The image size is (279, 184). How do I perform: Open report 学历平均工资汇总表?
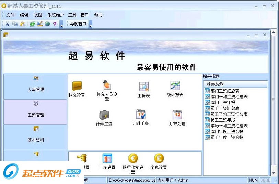[x=229, y=126]
